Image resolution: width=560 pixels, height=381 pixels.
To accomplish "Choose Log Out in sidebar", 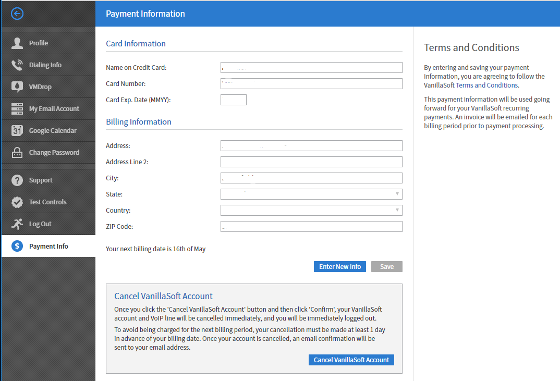I will pyautogui.click(x=48, y=224).
